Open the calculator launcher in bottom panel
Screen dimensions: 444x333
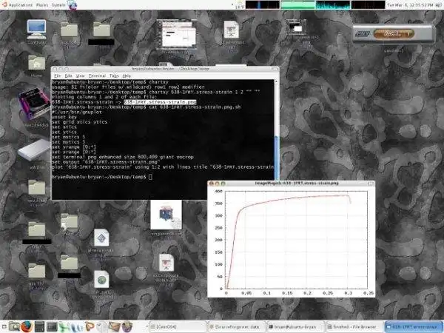click(39, 326)
